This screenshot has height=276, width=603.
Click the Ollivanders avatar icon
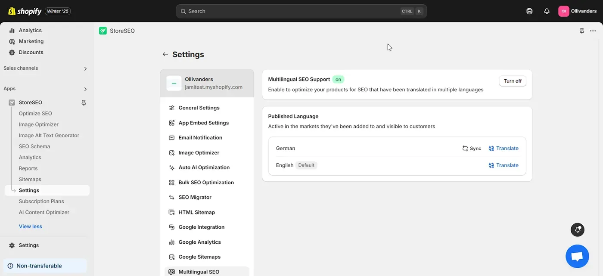click(x=563, y=11)
